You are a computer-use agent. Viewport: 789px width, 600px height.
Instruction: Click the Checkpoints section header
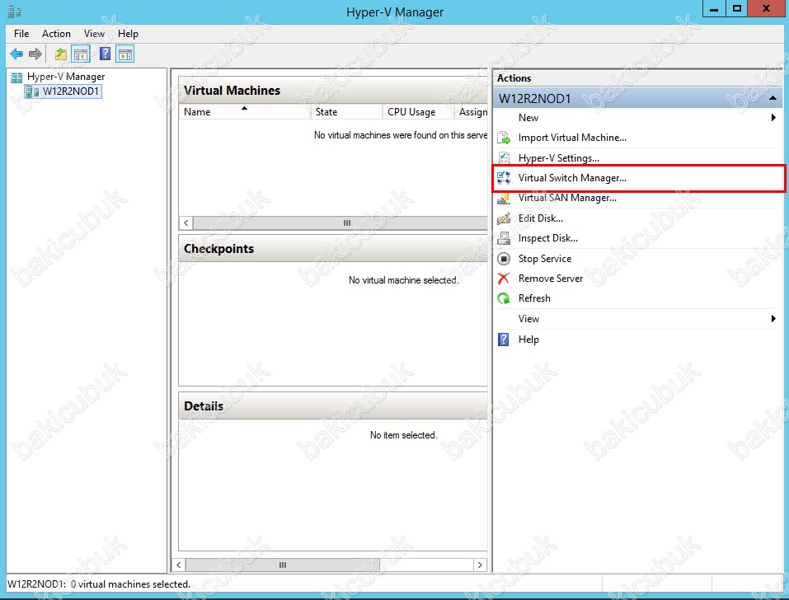333,249
